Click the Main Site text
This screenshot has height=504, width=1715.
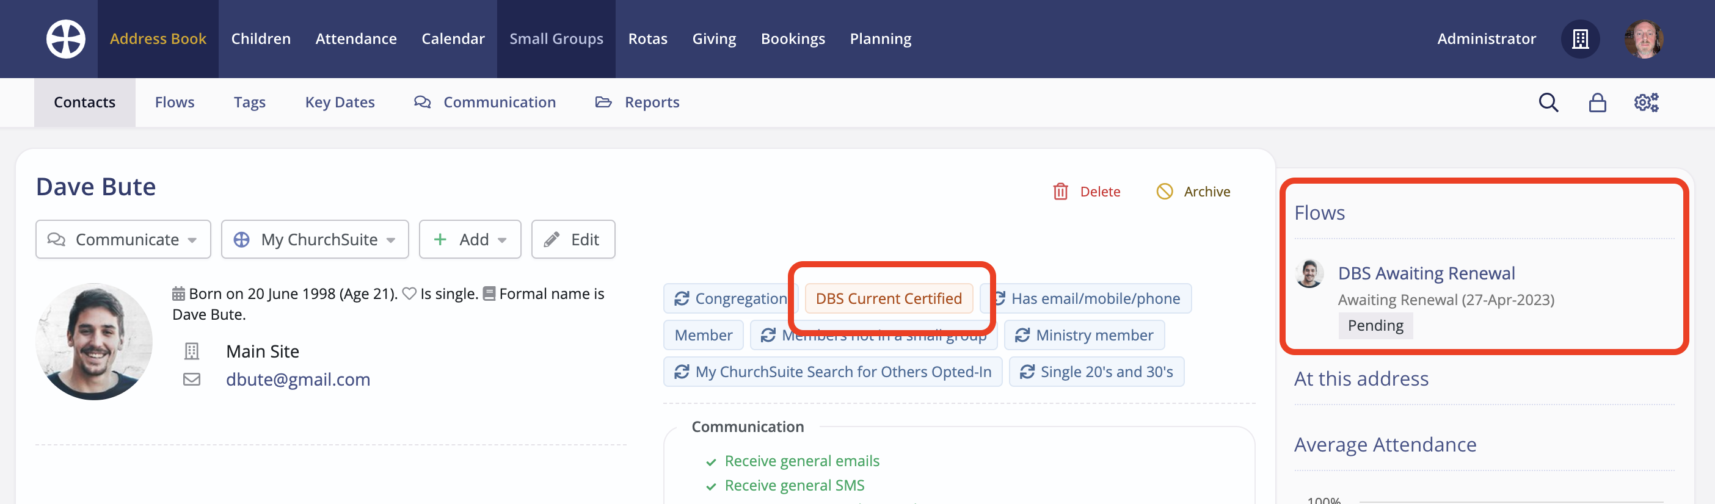point(262,351)
